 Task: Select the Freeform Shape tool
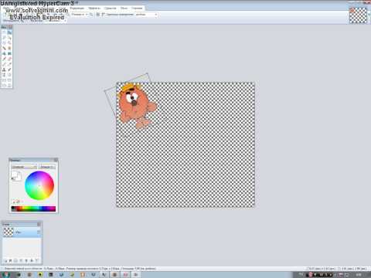tap(9, 85)
